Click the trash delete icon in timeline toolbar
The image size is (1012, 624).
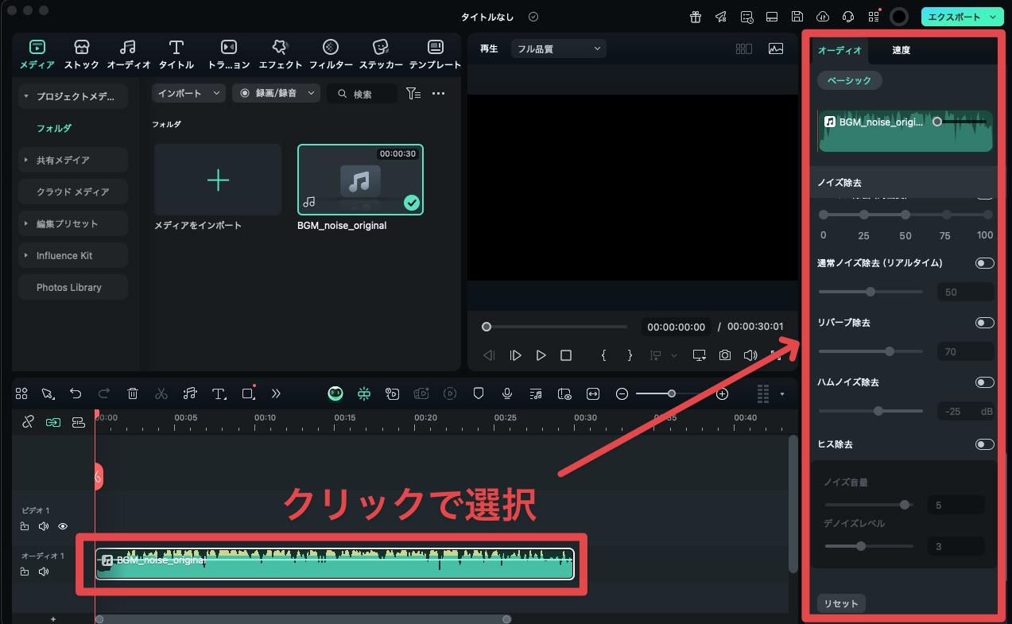(133, 393)
